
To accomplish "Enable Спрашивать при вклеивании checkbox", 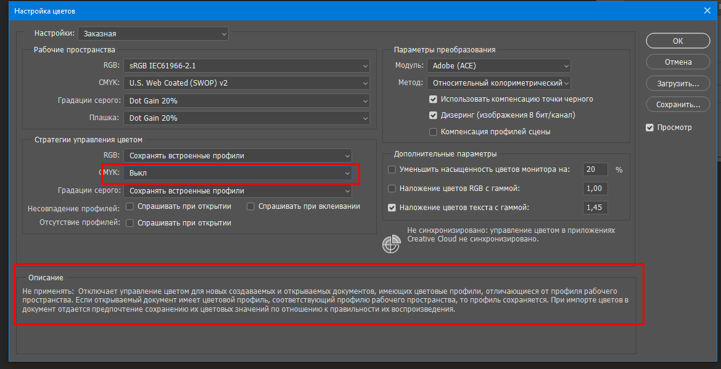I will (x=250, y=206).
